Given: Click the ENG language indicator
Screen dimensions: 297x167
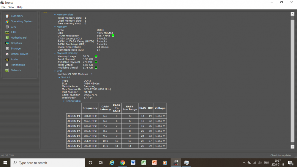Looking at the screenshot, I should pyautogui.click(x=266, y=163).
